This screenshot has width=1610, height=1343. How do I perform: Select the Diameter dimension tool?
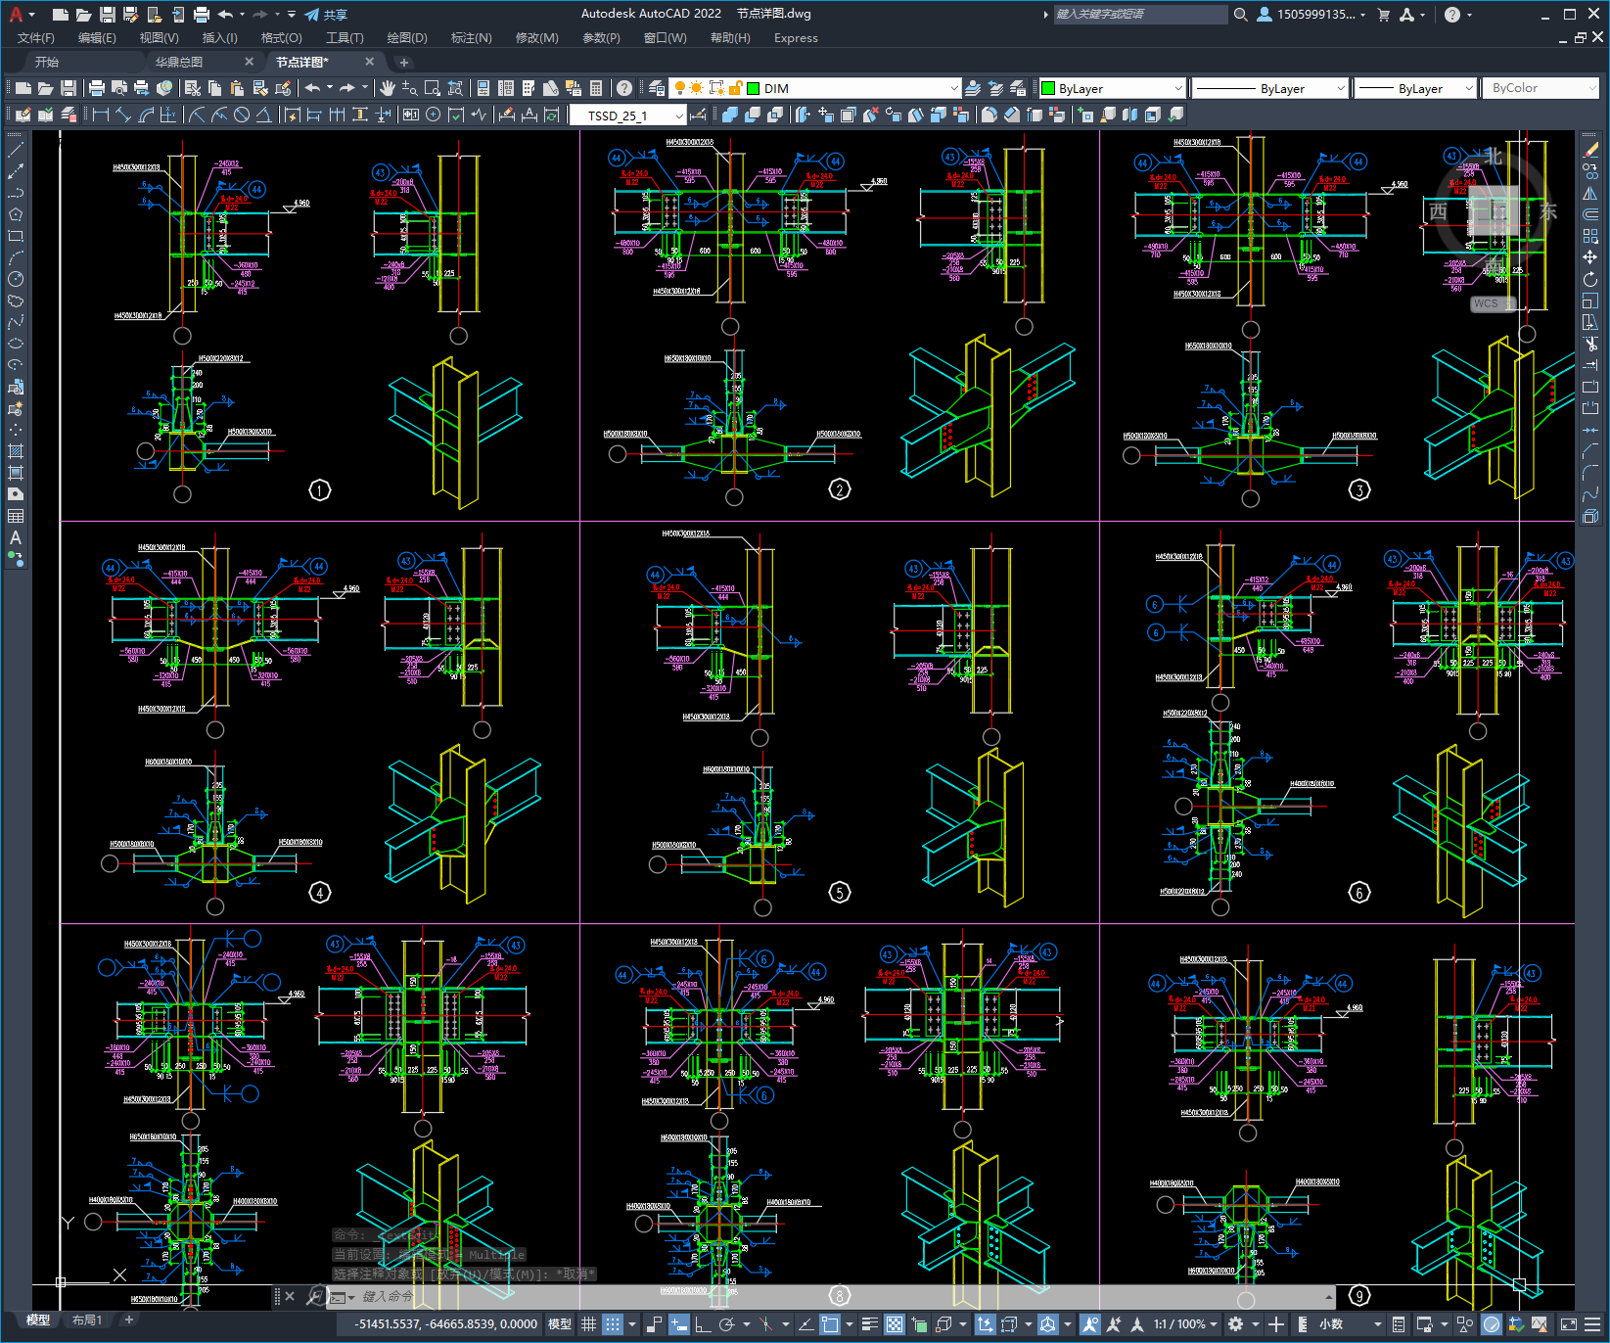pyautogui.click(x=242, y=115)
